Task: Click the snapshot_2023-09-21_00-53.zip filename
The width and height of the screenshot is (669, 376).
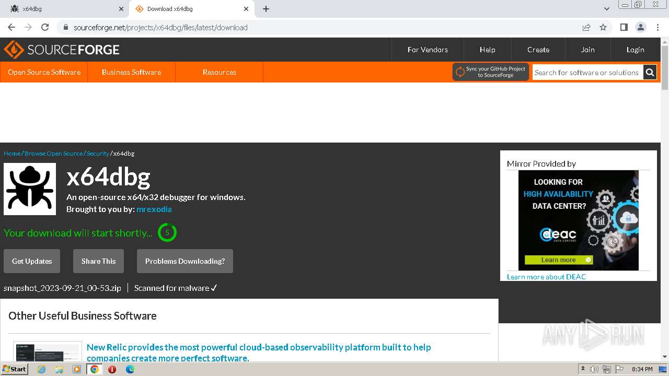Action: tap(62, 288)
